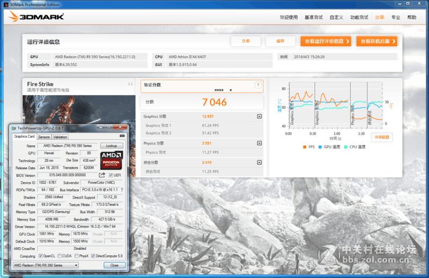Collapse the Physics score section
Screen dimensions: 429x278
(x=260, y=143)
